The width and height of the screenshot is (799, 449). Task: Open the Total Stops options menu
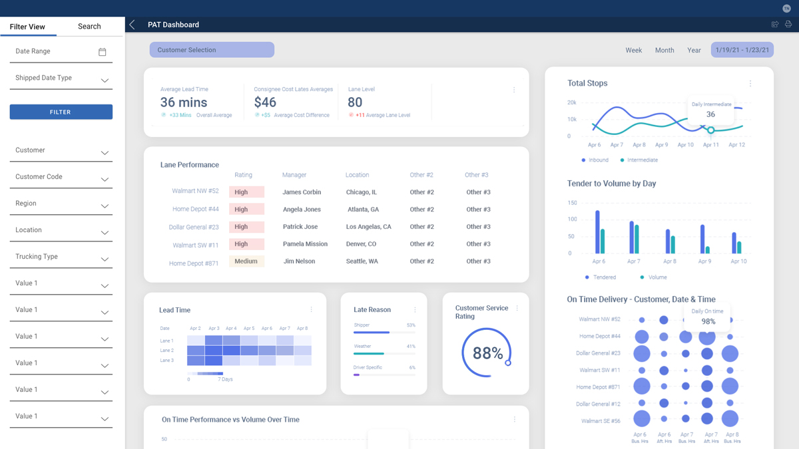pos(750,84)
